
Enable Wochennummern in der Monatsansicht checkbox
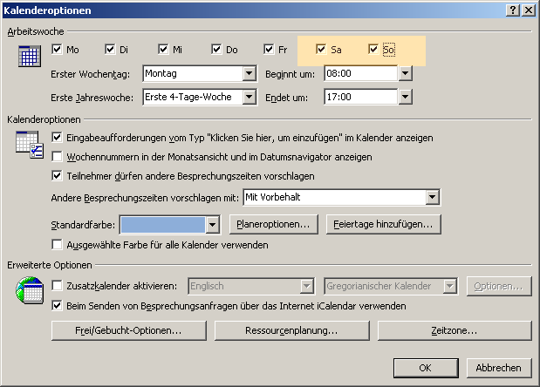pos(57,157)
